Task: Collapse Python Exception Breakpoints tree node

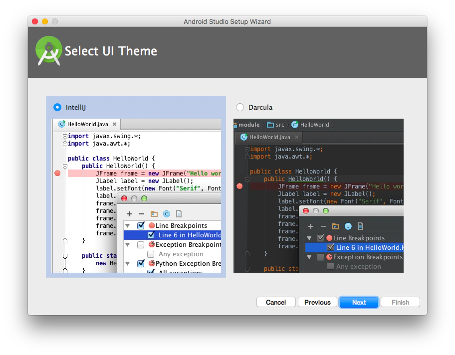Action: pyautogui.click(x=127, y=264)
